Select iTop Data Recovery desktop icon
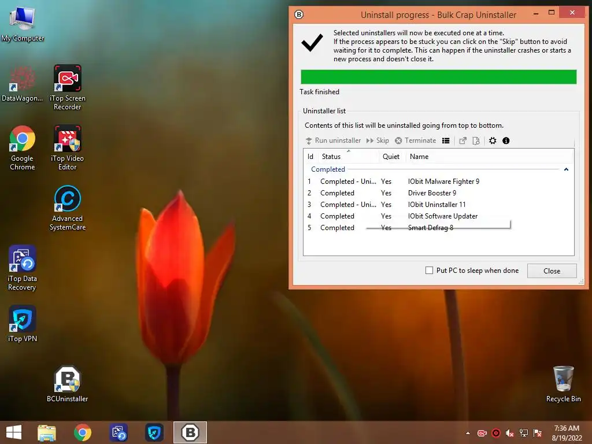Image resolution: width=592 pixels, height=444 pixels. 23,268
